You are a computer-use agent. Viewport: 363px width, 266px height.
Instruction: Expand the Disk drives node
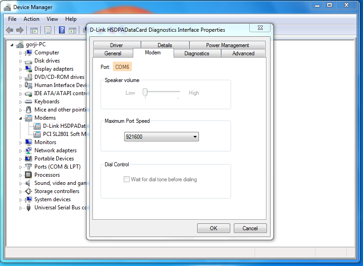pos(20,61)
